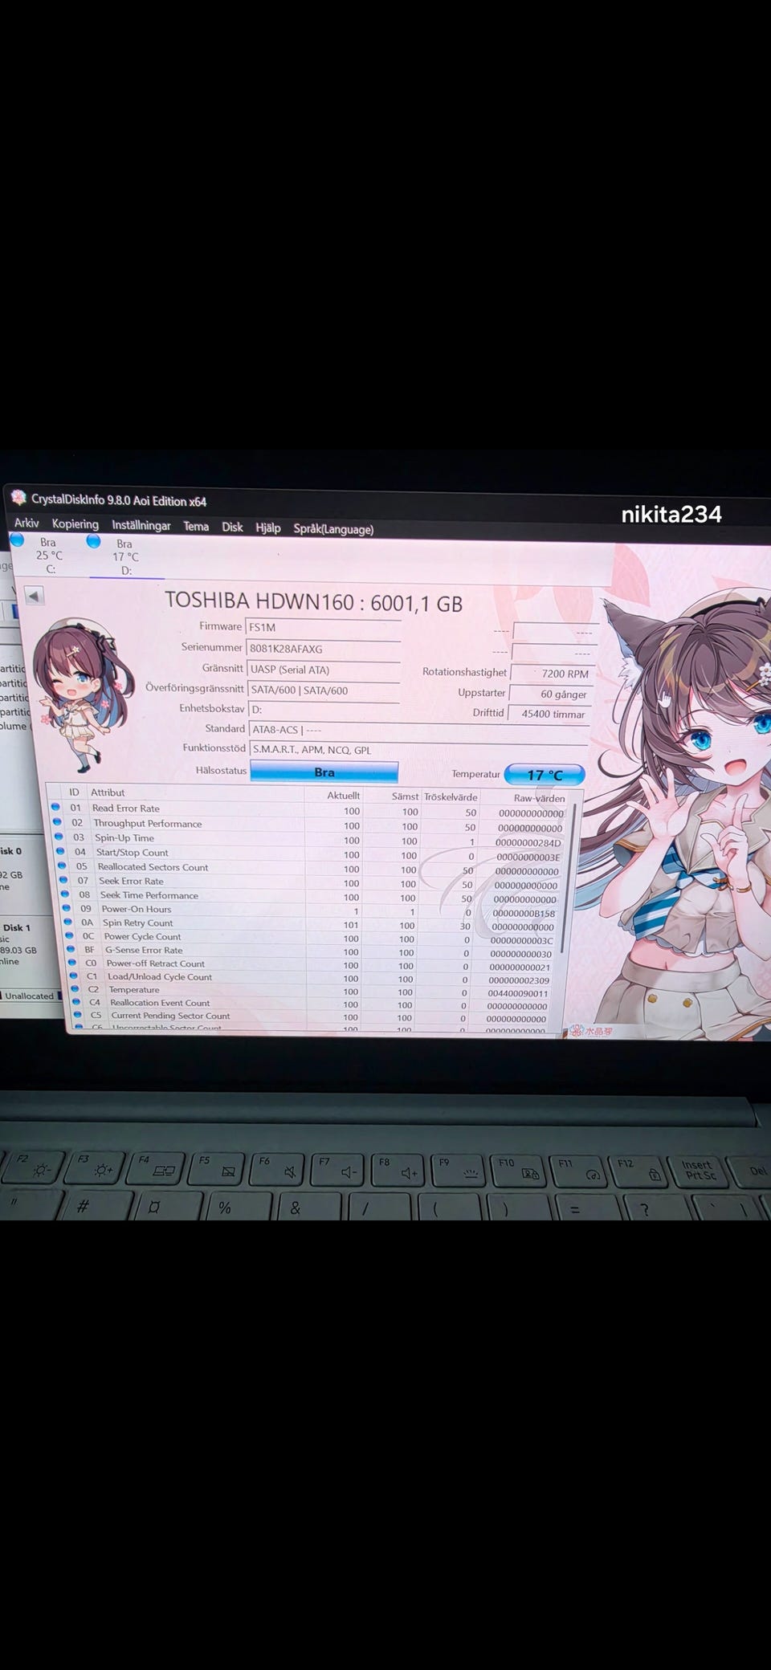Click the blue 17 °C temperature button
This screenshot has height=1670, width=771.
[545, 775]
